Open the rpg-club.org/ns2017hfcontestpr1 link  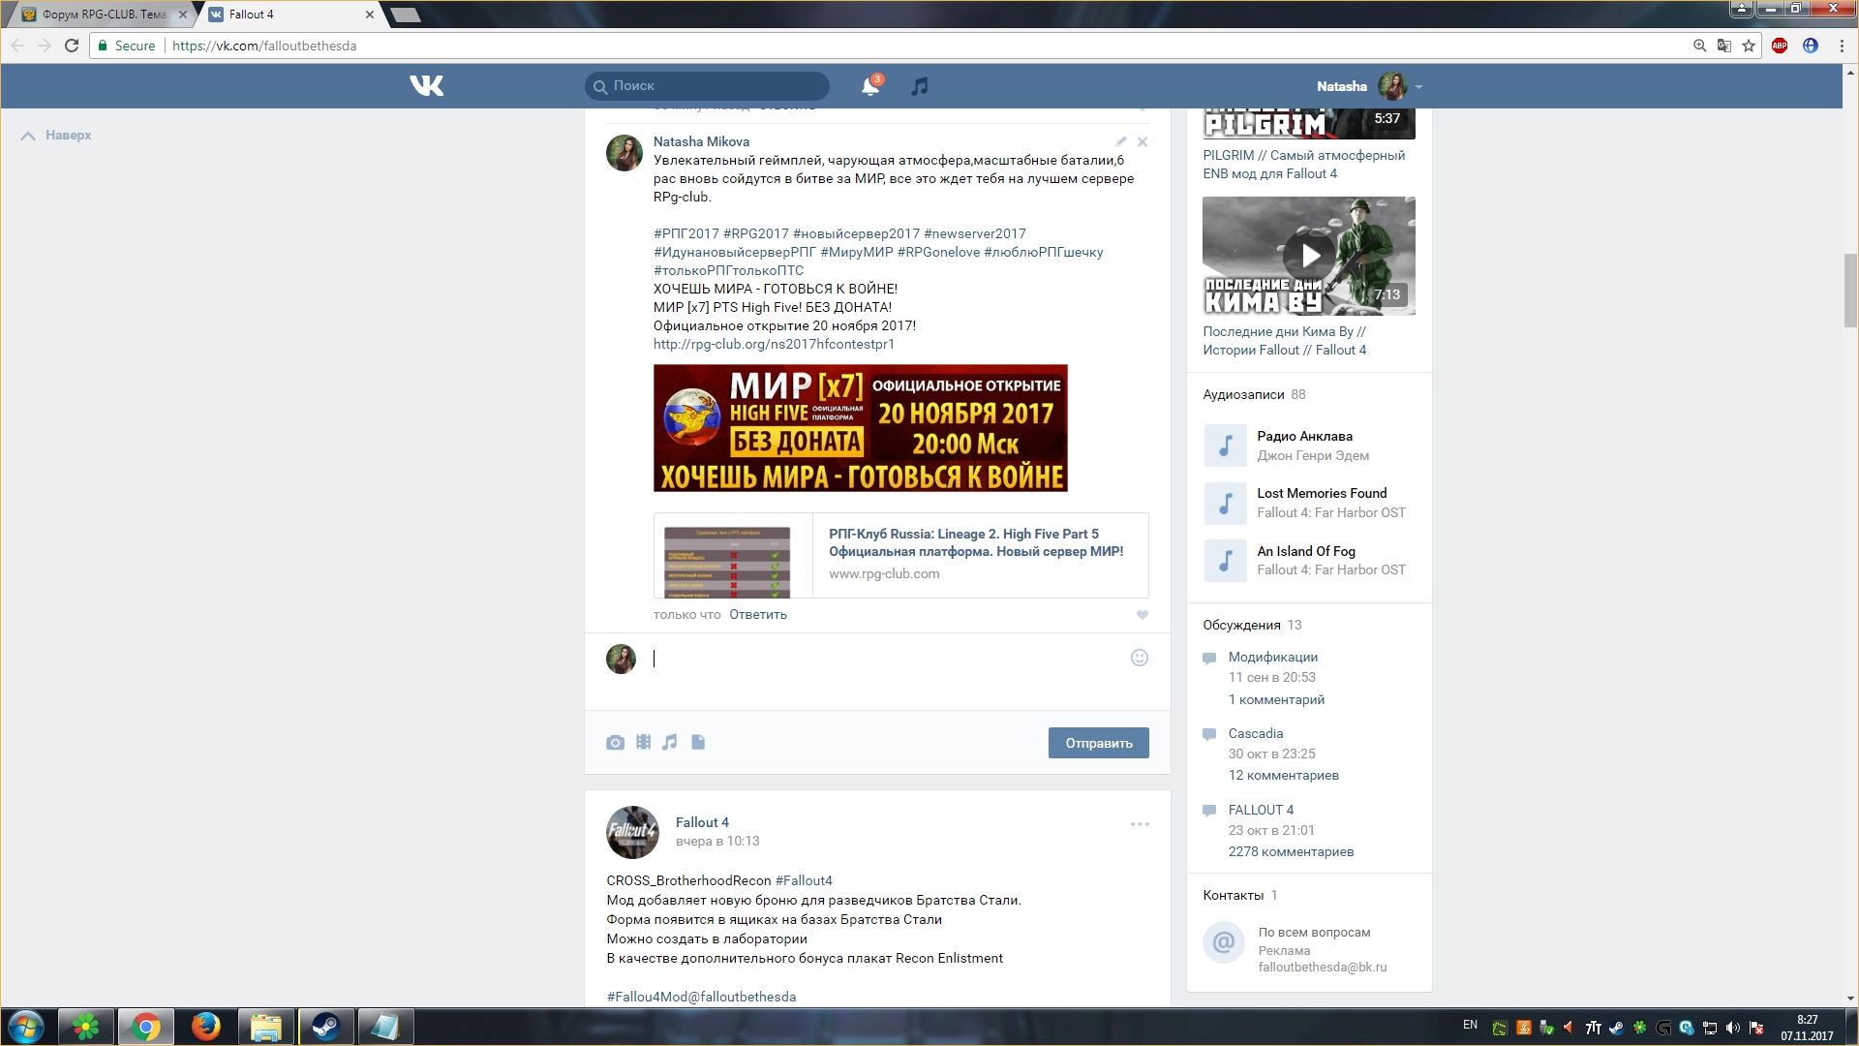point(774,344)
